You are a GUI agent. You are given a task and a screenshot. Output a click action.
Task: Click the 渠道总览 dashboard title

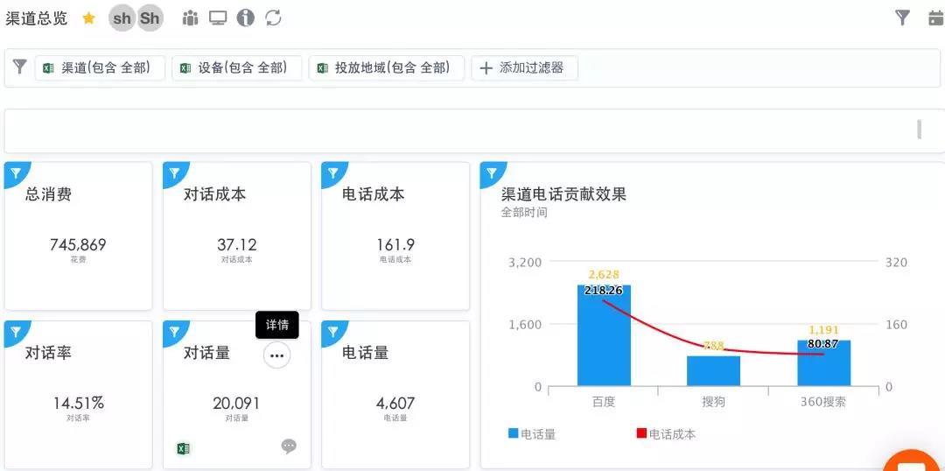[x=36, y=18]
